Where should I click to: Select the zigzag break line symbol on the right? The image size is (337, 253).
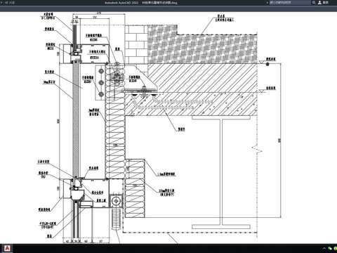pos(257,148)
